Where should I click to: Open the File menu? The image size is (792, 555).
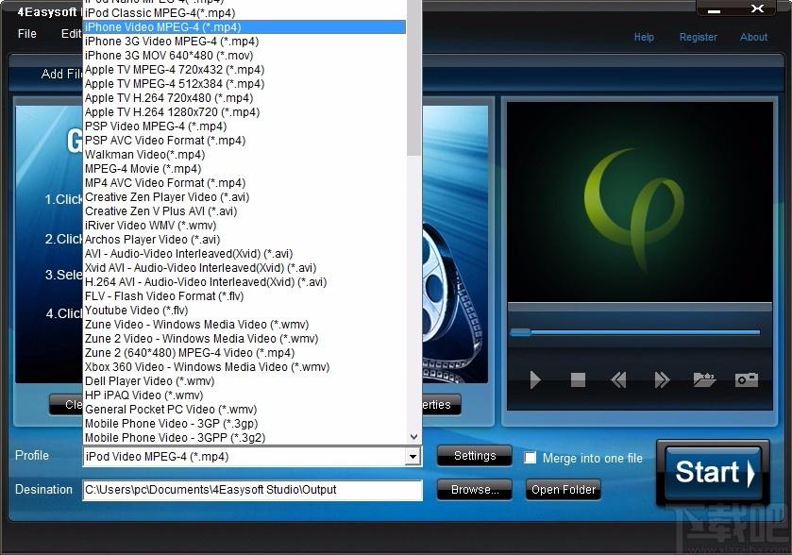(x=27, y=34)
